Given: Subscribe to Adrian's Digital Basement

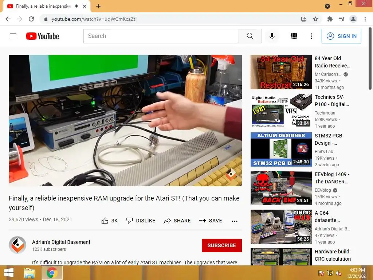Looking at the screenshot, I should [x=222, y=245].
